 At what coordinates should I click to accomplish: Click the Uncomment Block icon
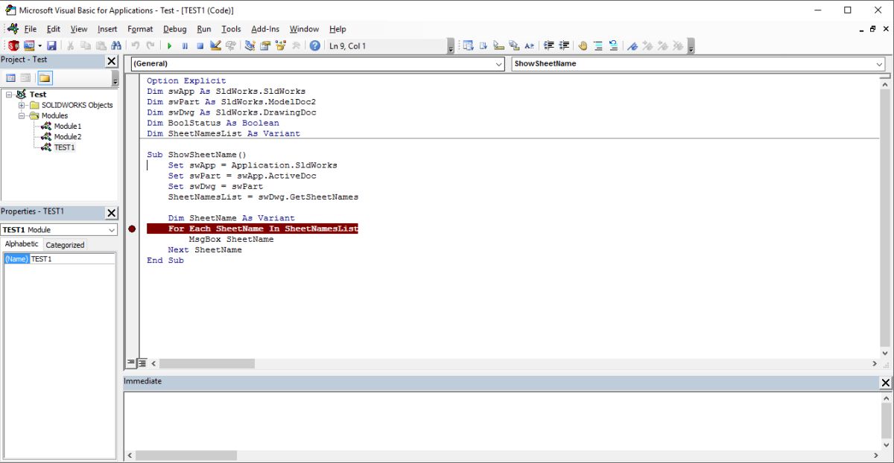coord(613,46)
